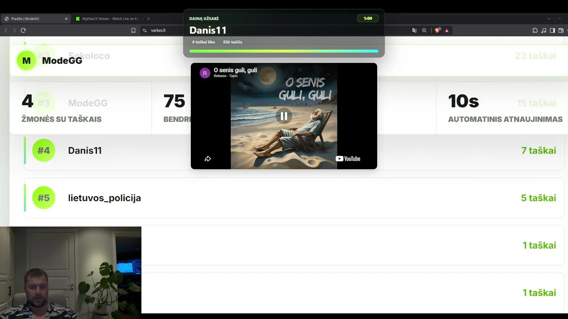The image size is (568, 319).
Task: Open the Brave Wallet icon
Action: 561,31
